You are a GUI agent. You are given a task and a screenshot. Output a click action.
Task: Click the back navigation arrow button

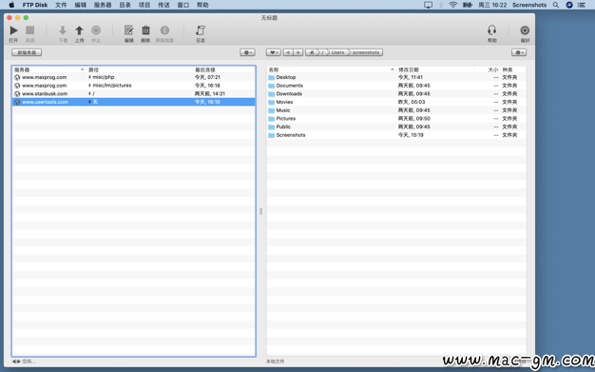tap(288, 52)
